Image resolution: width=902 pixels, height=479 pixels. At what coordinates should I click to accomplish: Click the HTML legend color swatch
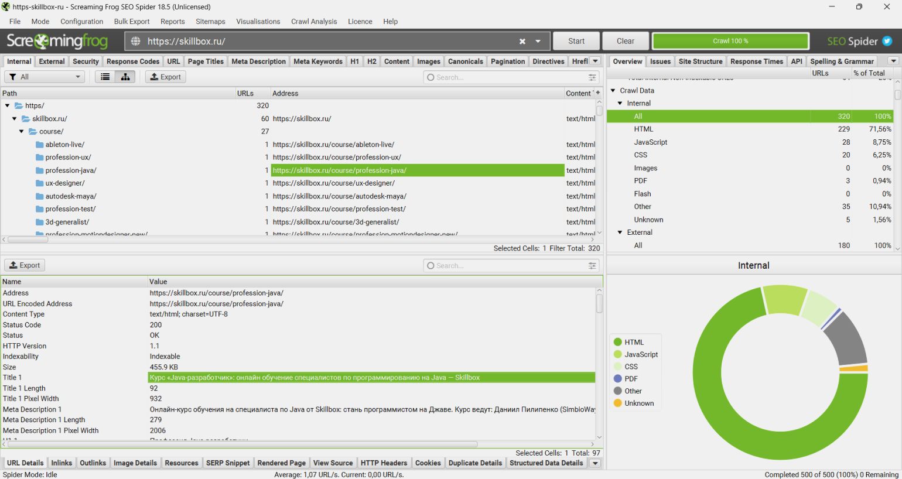(617, 342)
